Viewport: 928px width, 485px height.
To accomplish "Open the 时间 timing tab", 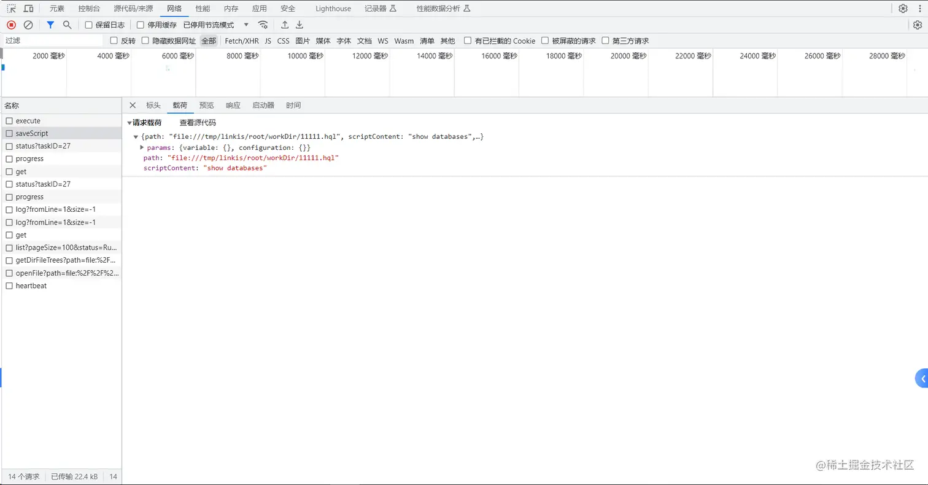I will pos(293,105).
